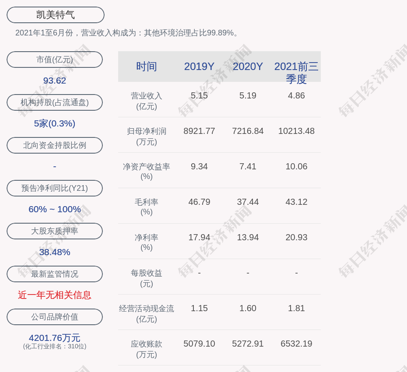
Task: Select the 每股收益 dash under 2019Y
Action: 199,273
